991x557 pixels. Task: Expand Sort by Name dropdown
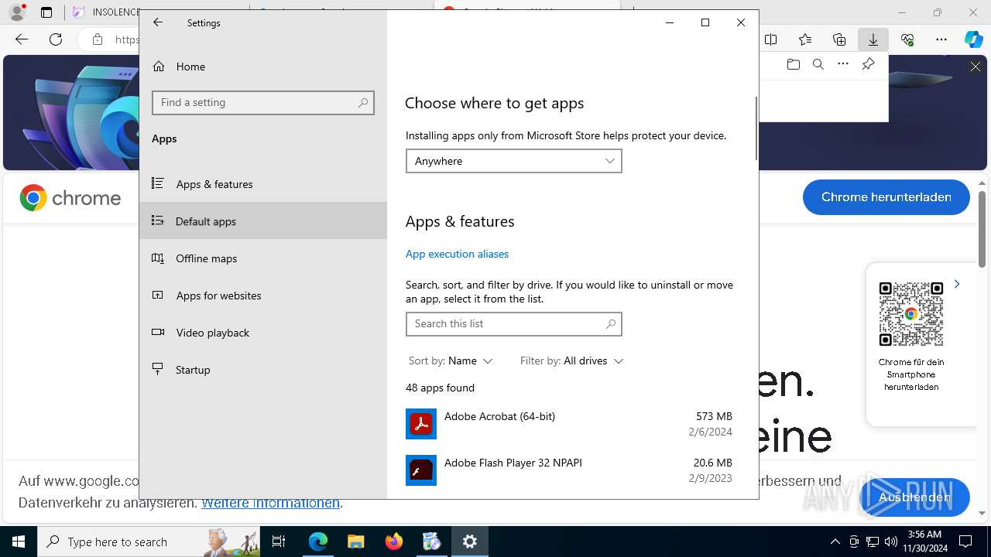(x=451, y=361)
